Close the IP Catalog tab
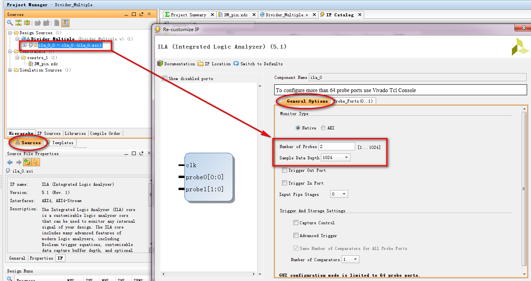 (x=359, y=15)
